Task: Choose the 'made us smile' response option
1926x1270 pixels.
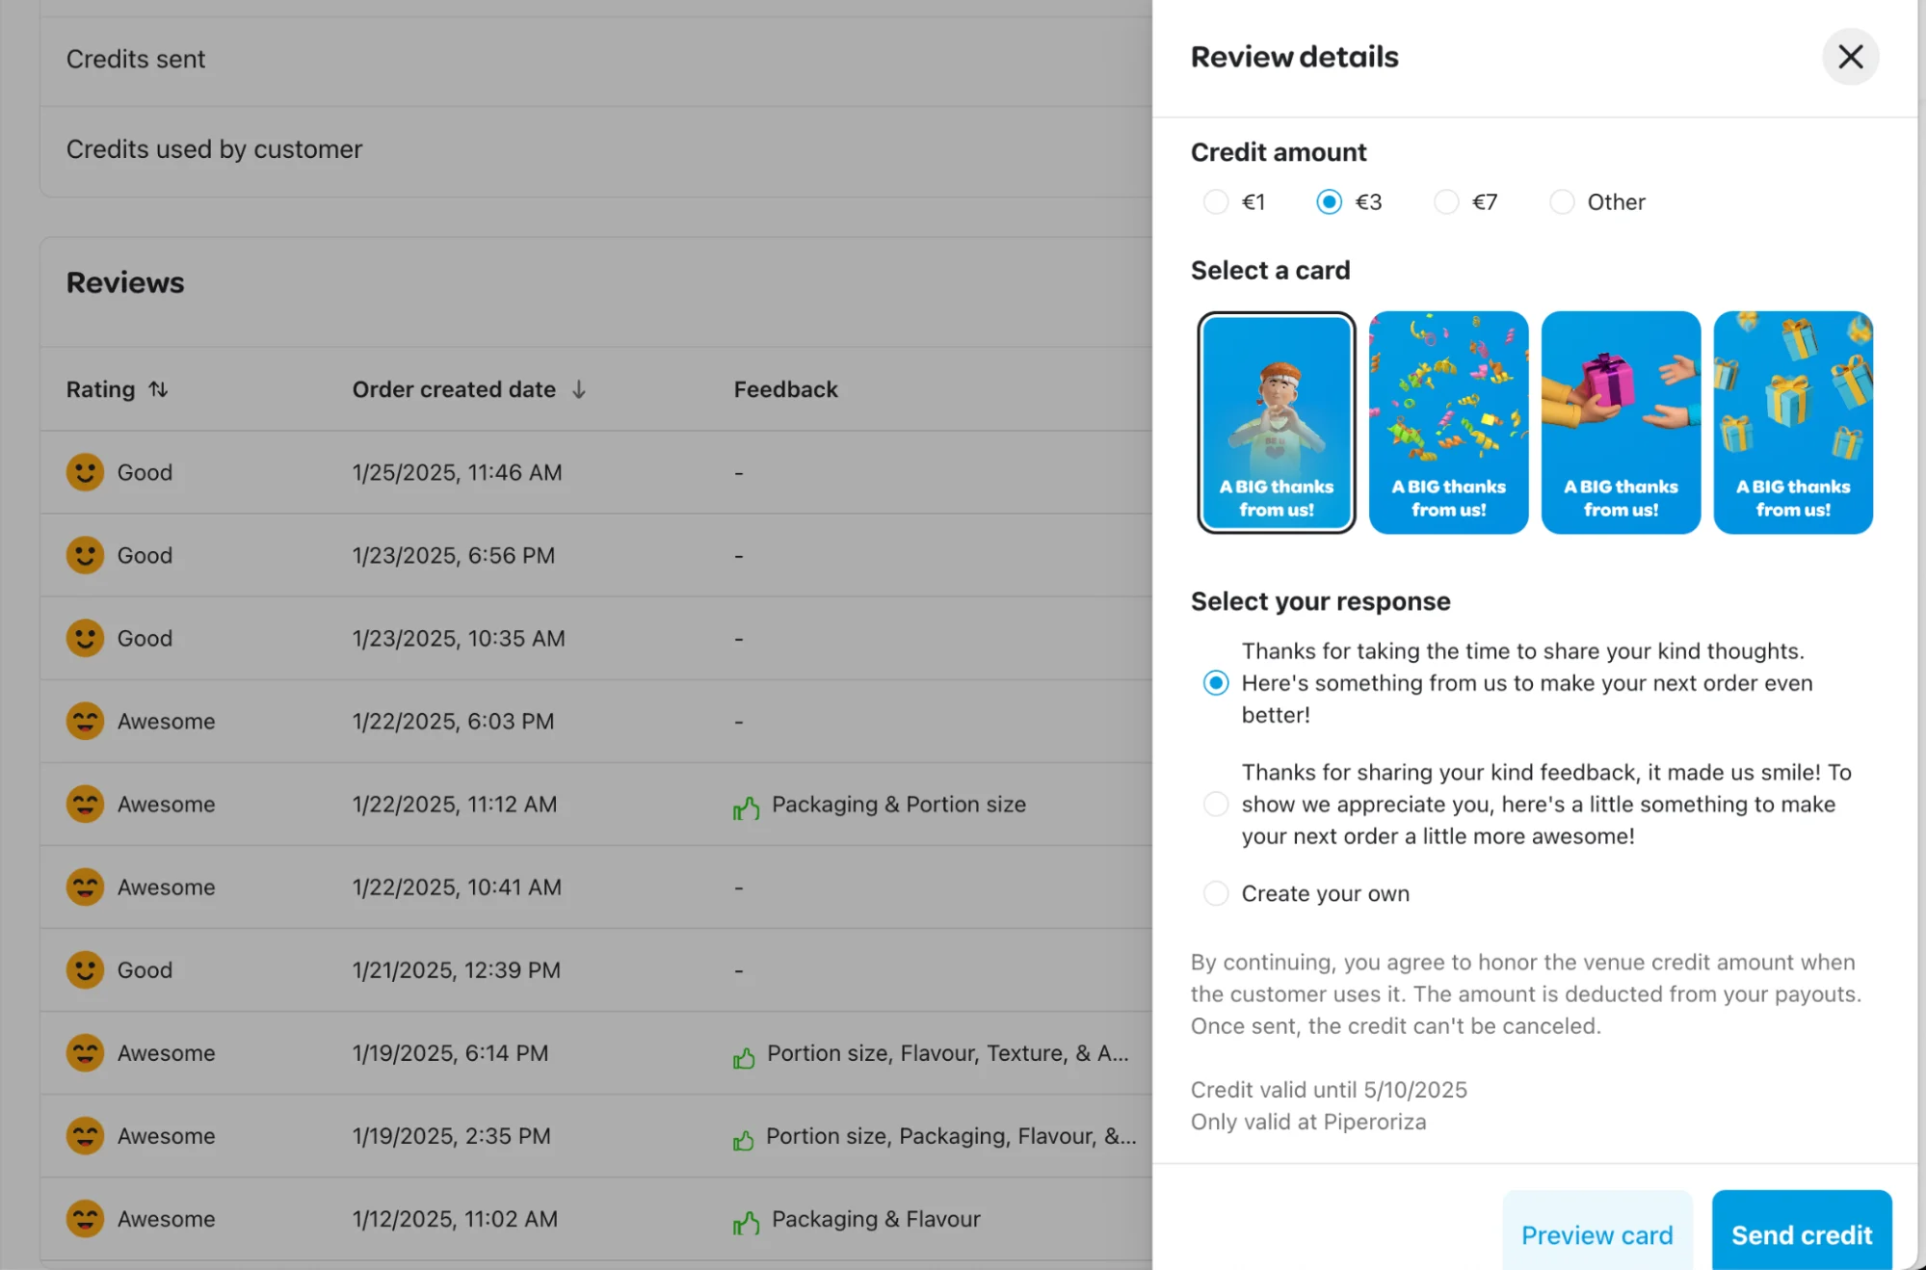Action: coord(1215,804)
